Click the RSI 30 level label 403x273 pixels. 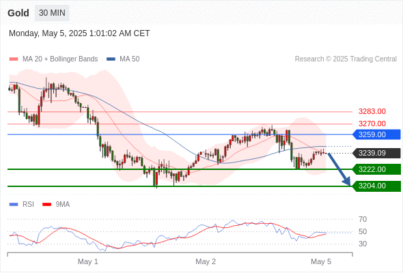point(363,244)
